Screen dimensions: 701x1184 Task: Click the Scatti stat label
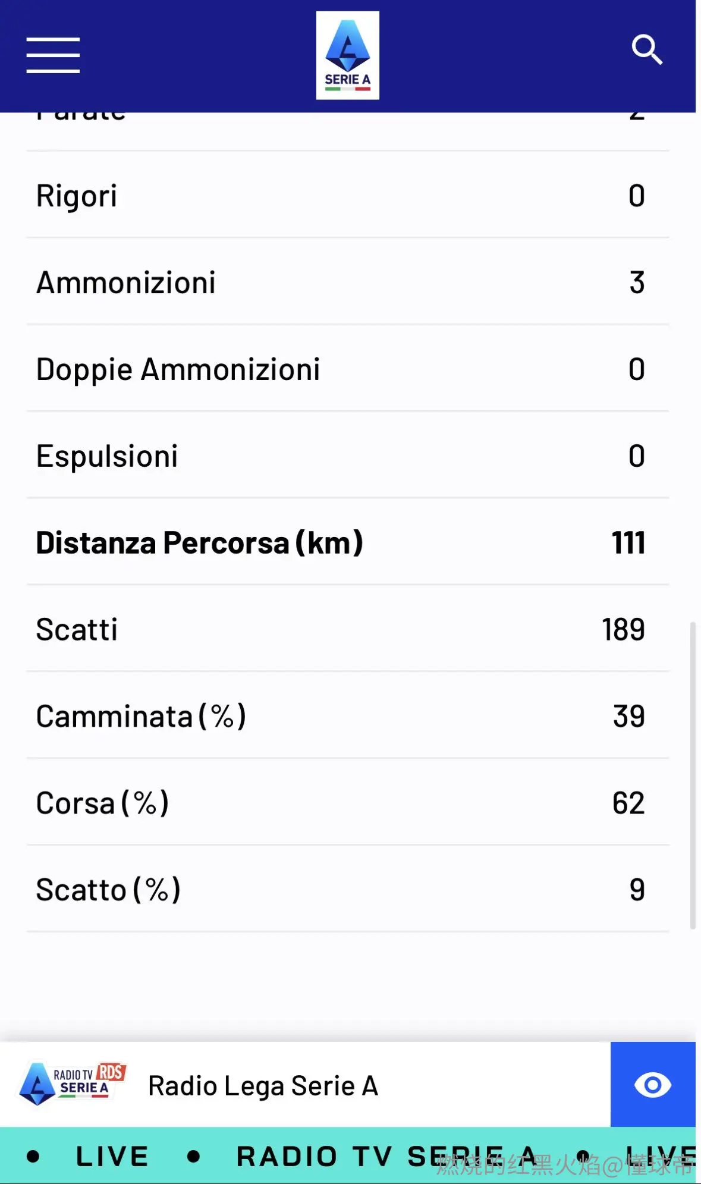pyautogui.click(x=77, y=629)
